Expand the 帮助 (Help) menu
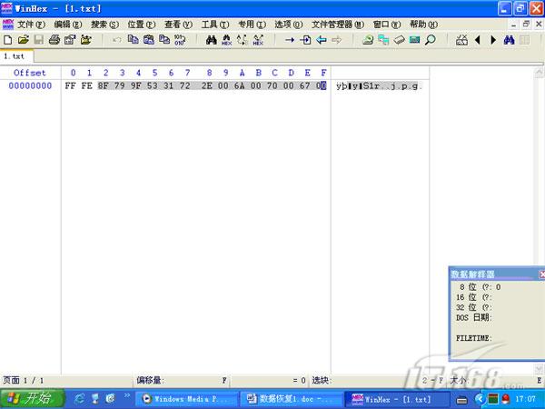The width and height of the screenshot is (545, 409). pyautogui.click(x=422, y=24)
